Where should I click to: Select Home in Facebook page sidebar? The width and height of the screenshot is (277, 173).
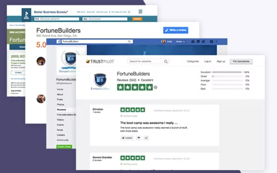point(60,89)
